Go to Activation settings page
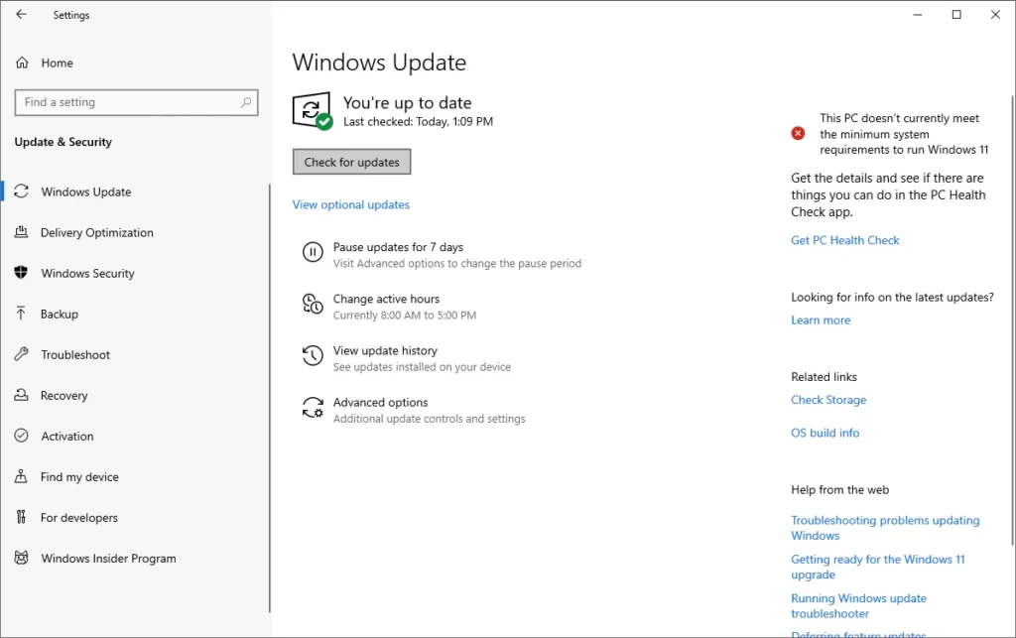The width and height of the screenshot is (1016, 638). click(66, 436)
